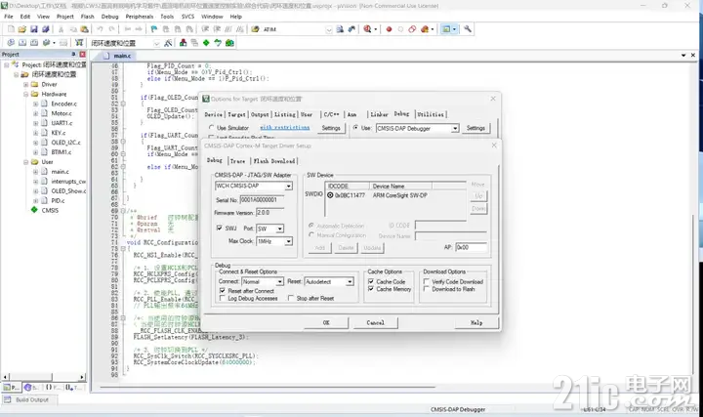Toggle the Cache Memory checkbox
The height and width of the screenshot is (417, 703).
[371, 289]
